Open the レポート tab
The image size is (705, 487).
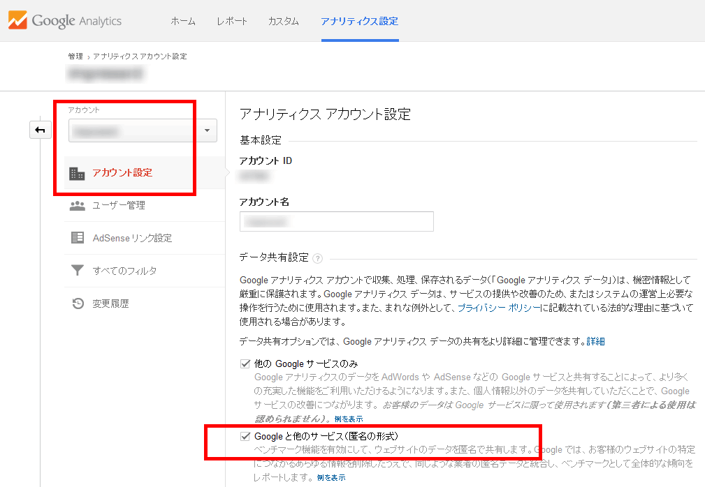[x=231, y=21]
